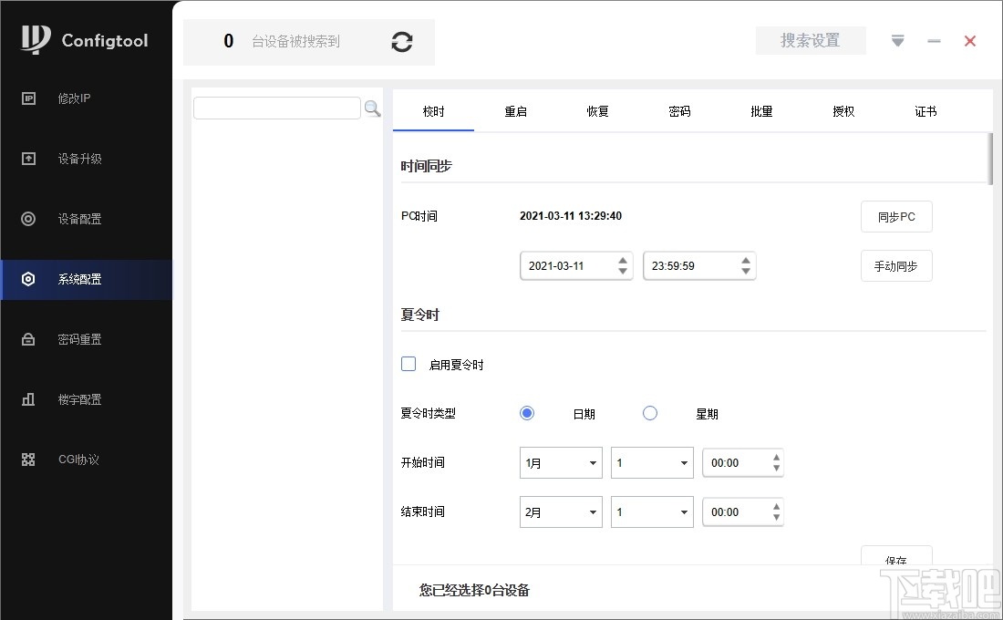Select the 日期 radio button
1003x620 pixels.
tap(527, 413)
